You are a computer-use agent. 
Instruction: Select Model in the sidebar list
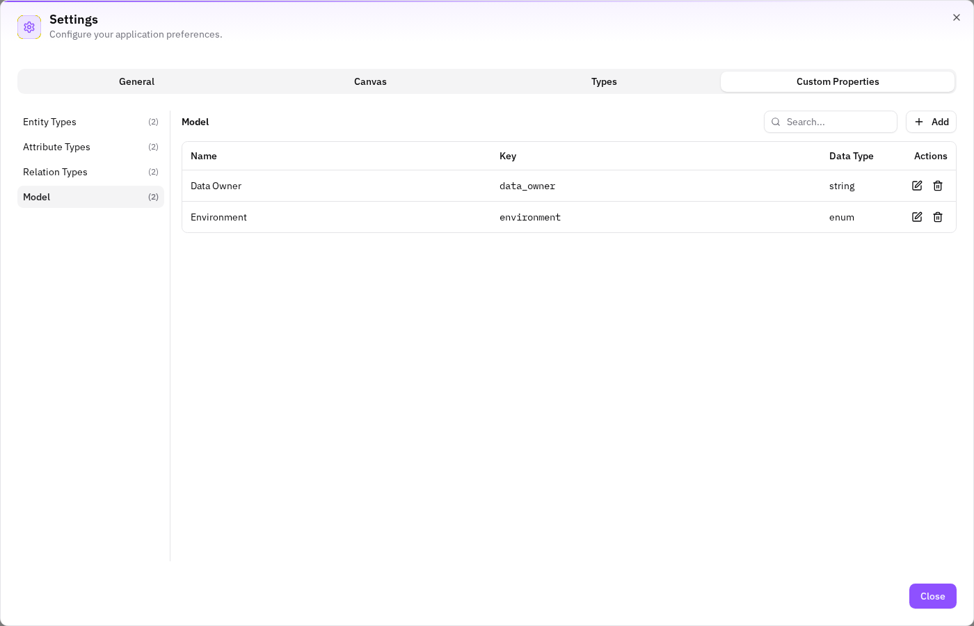pos(90,197)
